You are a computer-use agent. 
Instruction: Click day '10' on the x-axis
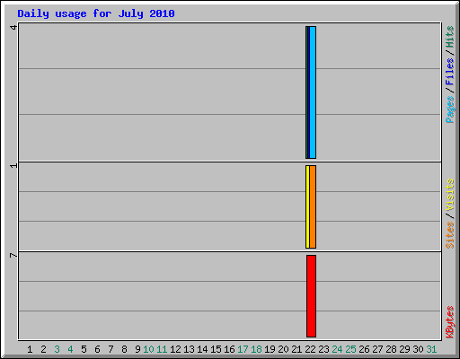pyautogui.click(x=148, y=349)
